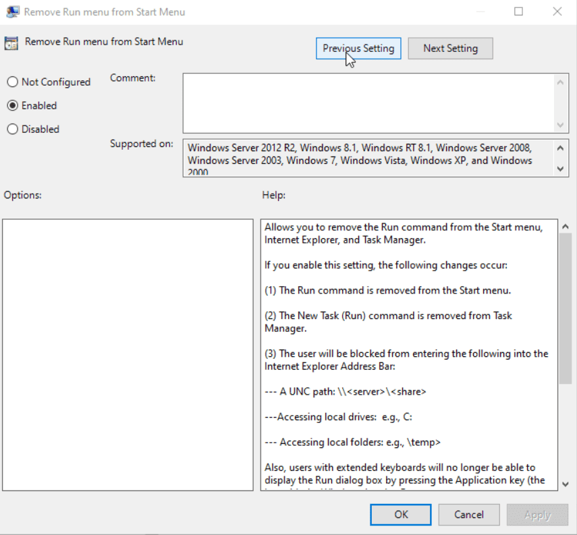Click Supported on scroll up arrow
Viewport: 577px width, 535px height.
click(560, 148)
